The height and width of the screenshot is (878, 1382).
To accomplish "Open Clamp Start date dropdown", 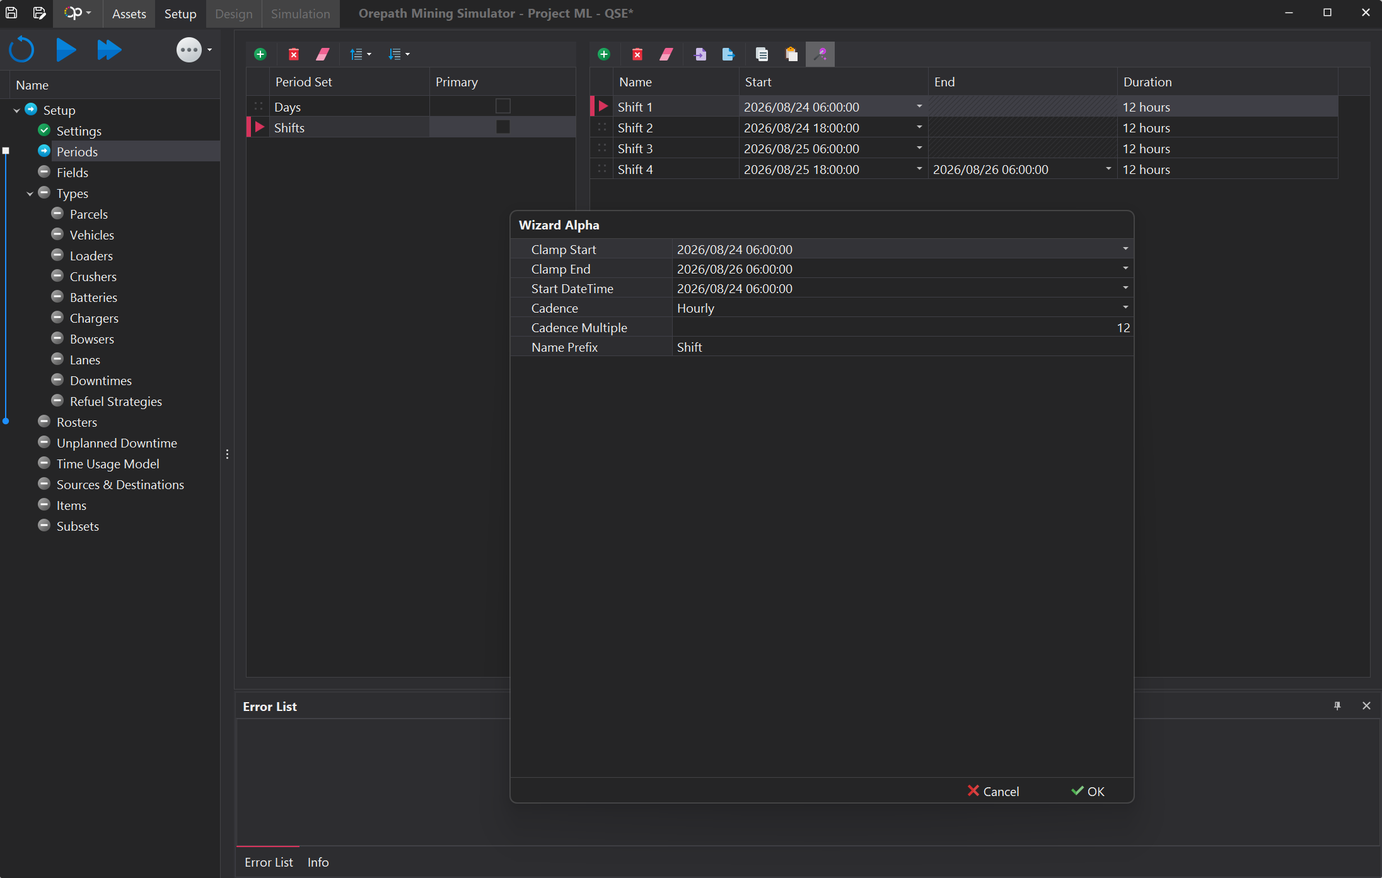I will point(1125,249).
